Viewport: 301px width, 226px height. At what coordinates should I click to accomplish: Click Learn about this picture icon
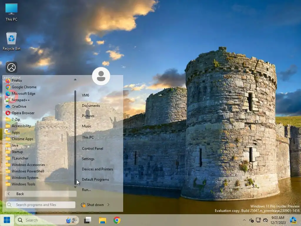(x=11, y=67)
